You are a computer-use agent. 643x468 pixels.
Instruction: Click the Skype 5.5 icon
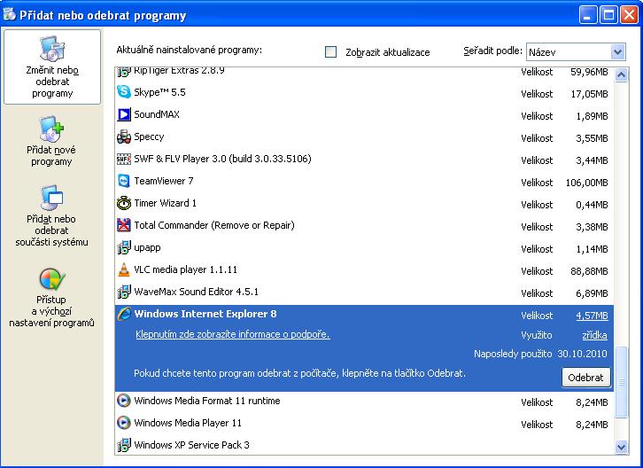[123, 92]
